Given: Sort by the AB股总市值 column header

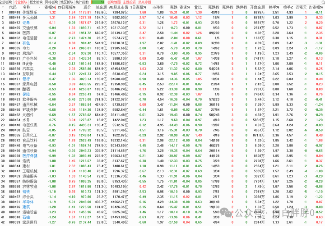Looking at the screenshot, I should click(119, 7).
